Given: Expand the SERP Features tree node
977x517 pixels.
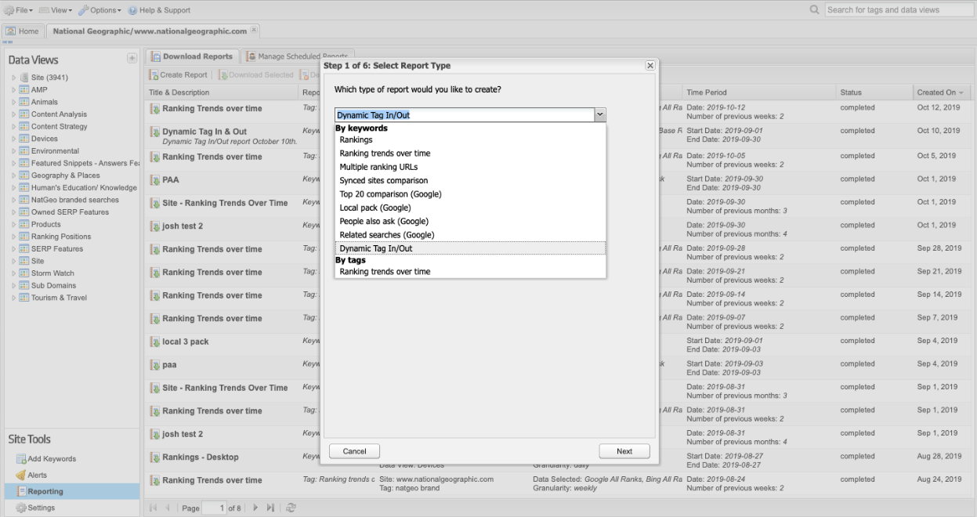Looking at the screenshot, I should pos(14,249).
